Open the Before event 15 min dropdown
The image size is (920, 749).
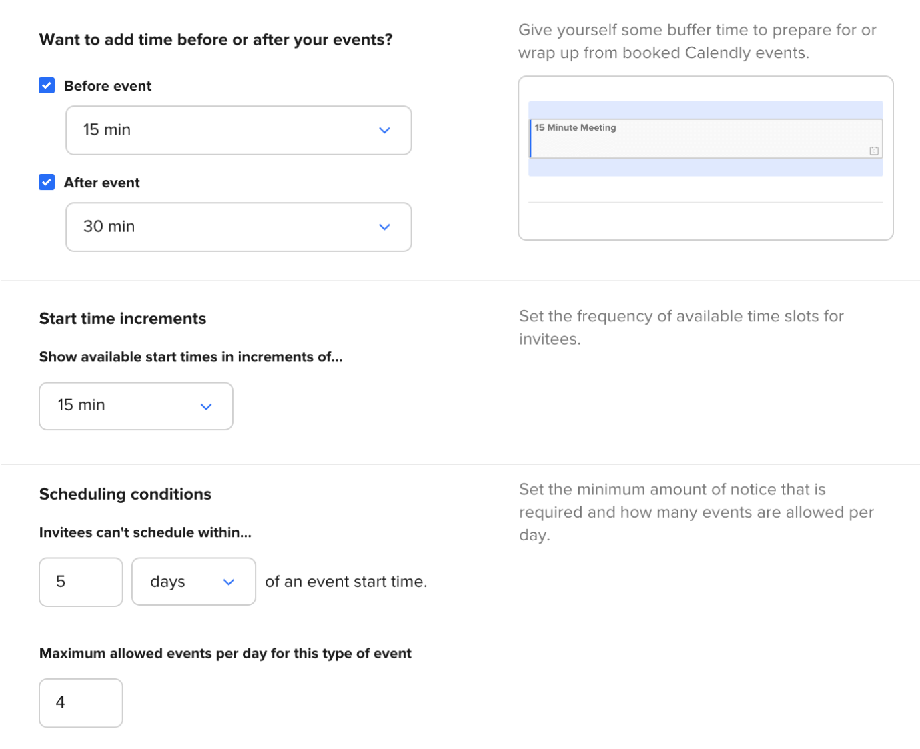[x=238, y=130]
